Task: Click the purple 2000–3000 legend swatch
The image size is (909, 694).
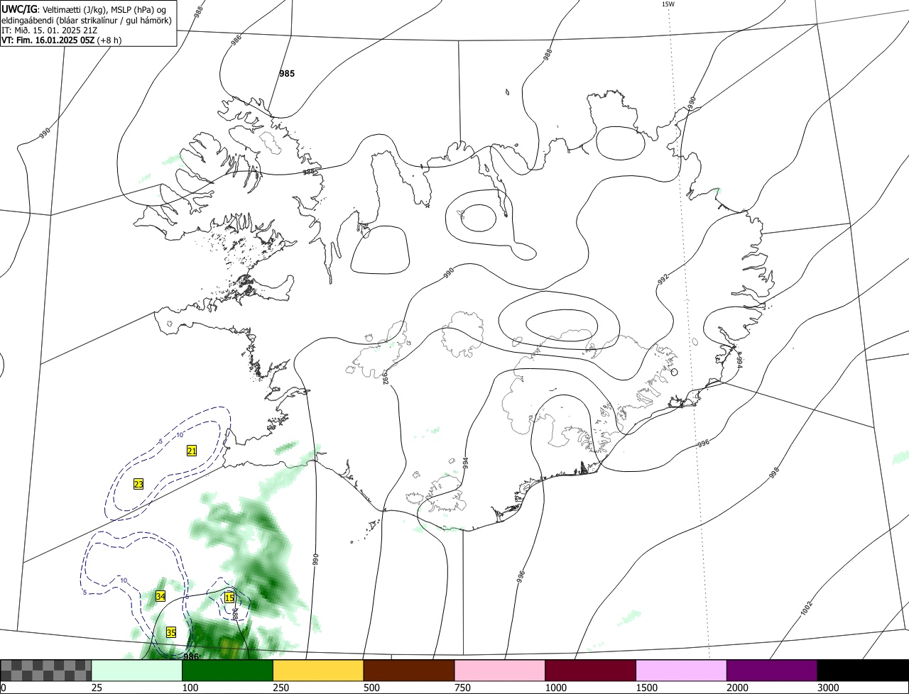Action: click(x=772, y=671)
